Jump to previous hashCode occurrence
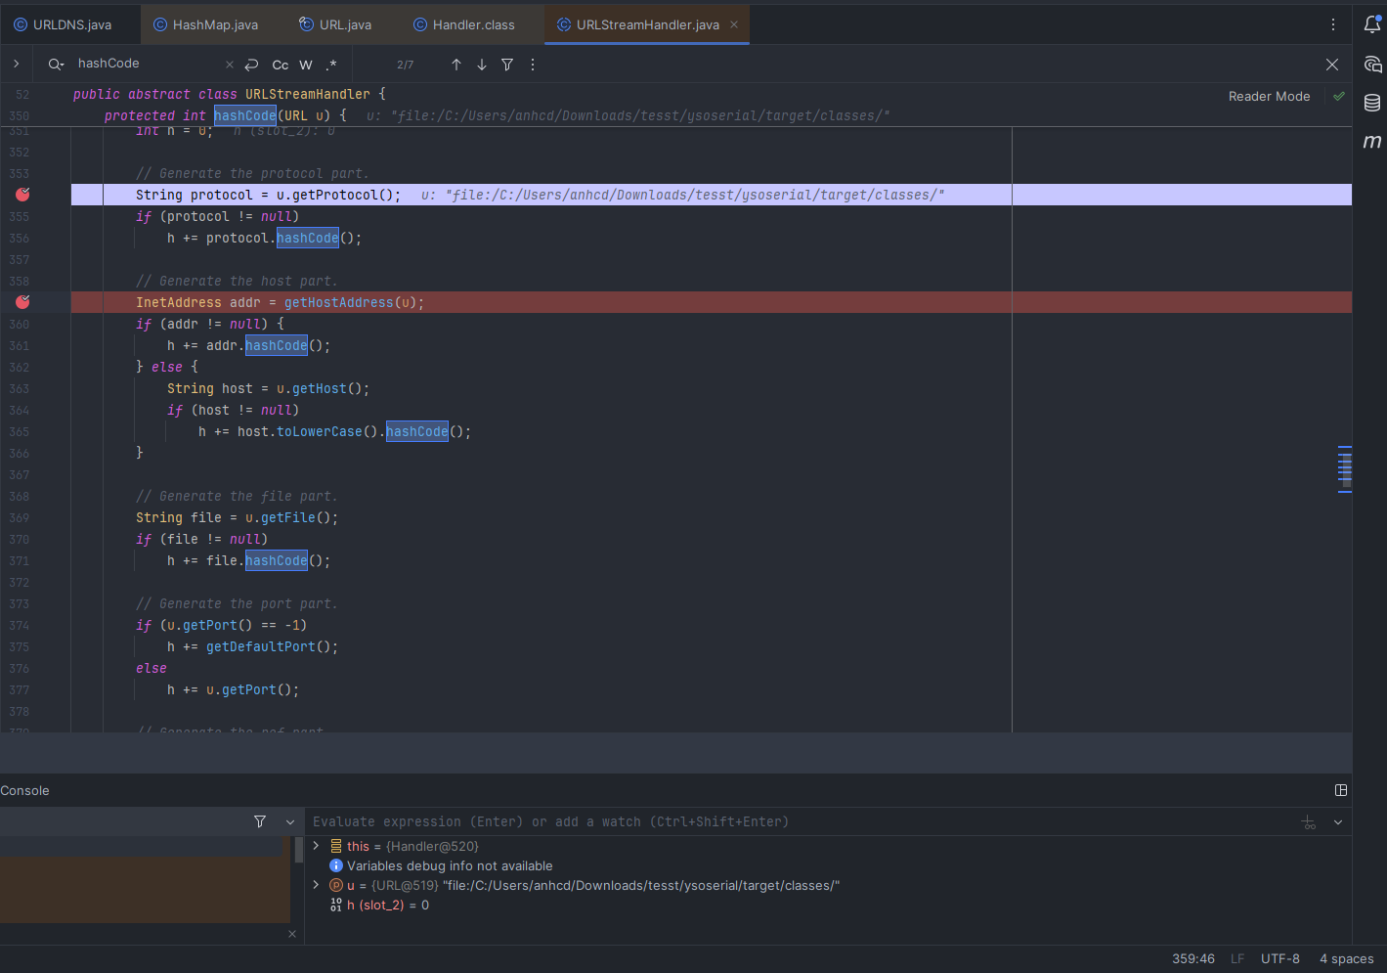 [x=456, y=65]
